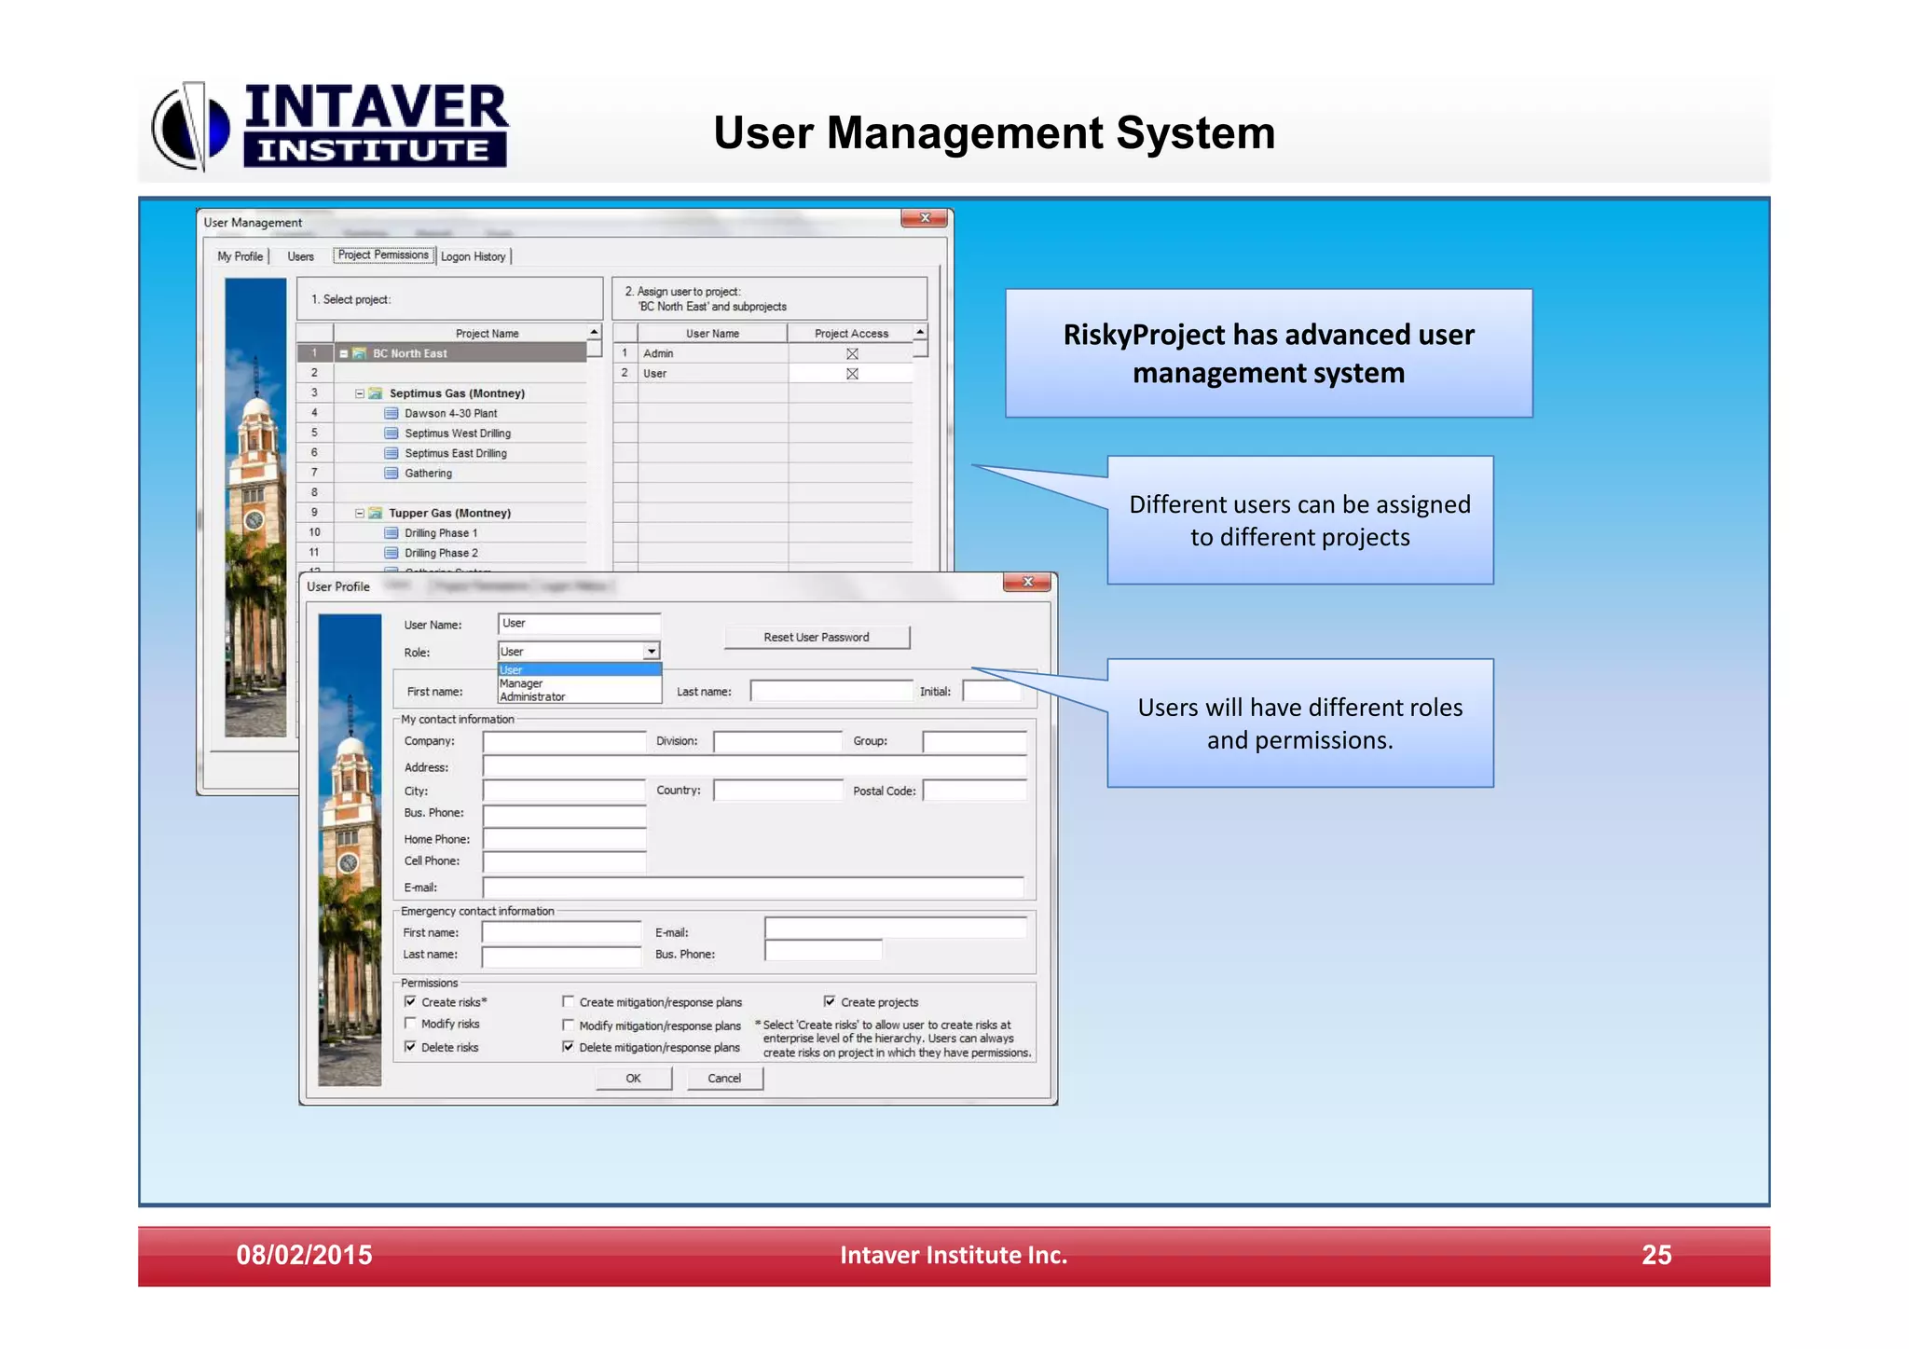Click the Project Access column header
The width and height of the screenshot is (1909, 1349).
tap(851, 334)
